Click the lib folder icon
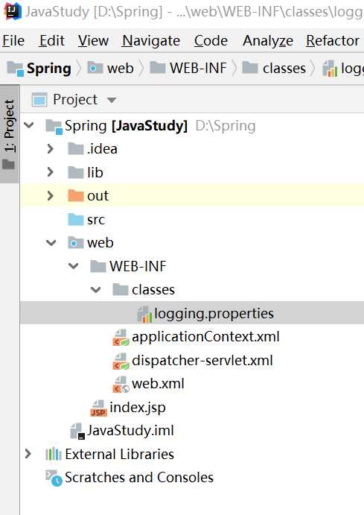364x515 pixels. (x=76, y=172)
